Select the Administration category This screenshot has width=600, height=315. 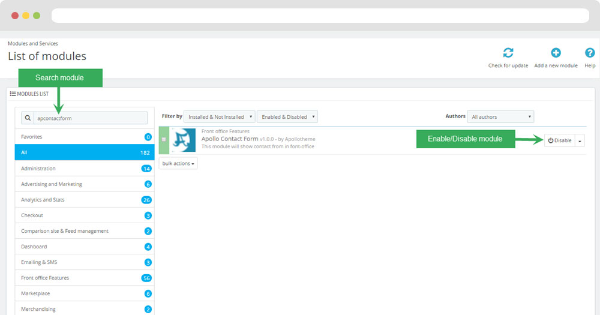click(85, 169)
